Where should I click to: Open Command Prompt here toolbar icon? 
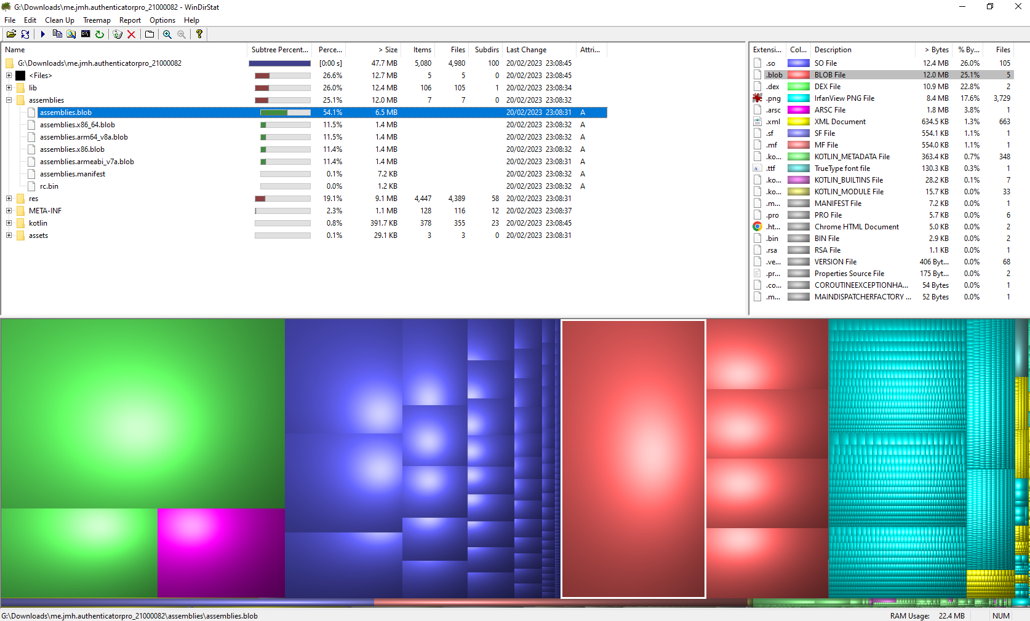pyautogui.click(x=85, y=34)
